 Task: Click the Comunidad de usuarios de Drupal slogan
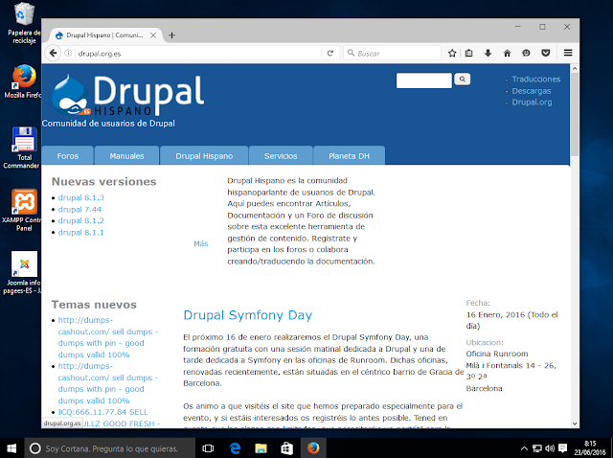[108, 124]
